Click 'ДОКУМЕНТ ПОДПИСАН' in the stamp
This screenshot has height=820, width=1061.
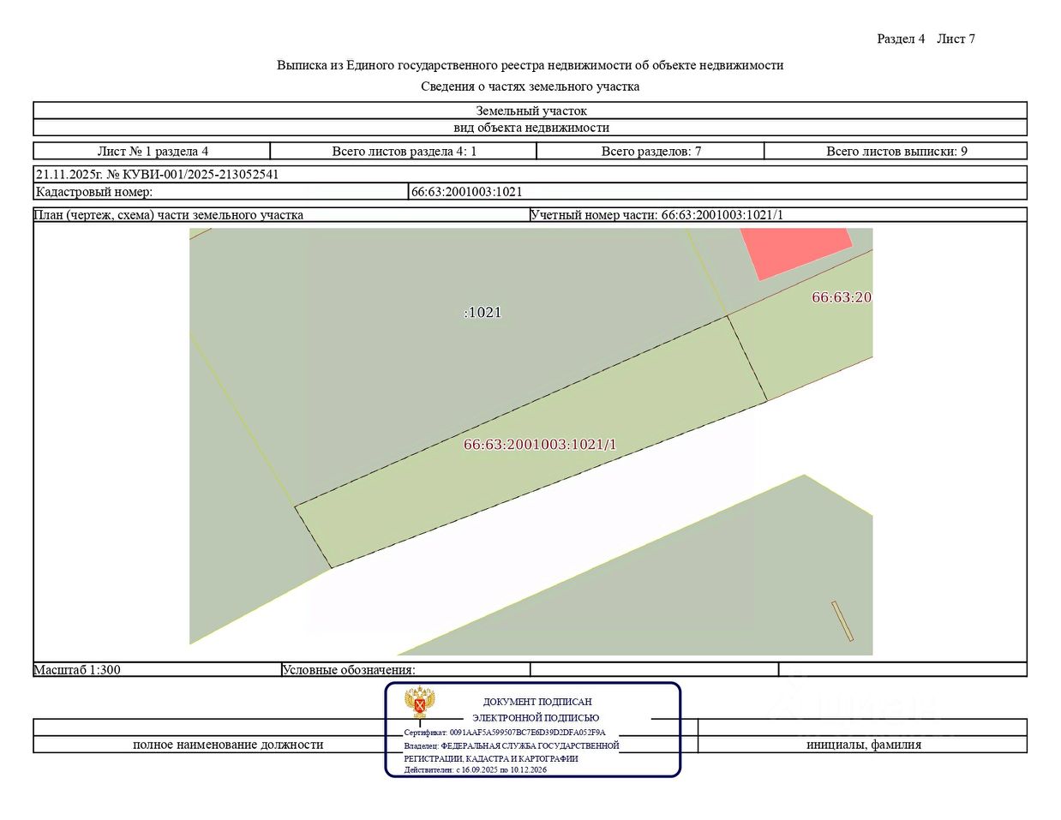537,702
